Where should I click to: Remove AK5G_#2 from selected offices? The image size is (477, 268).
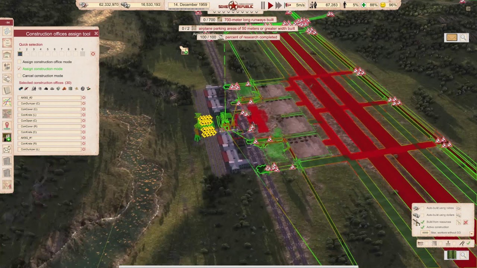tap(84, 98)
